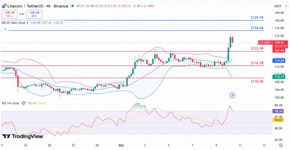
Task: Open the USDT currency selector
Action: (x=277, y=6)
